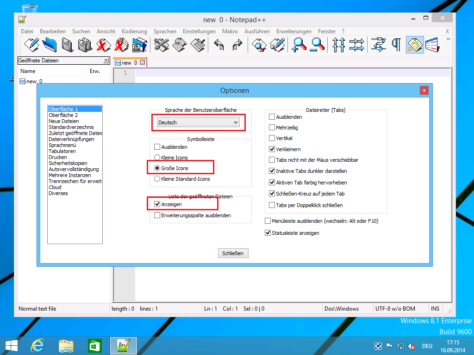Open the Bearbeiten menu
This screenshot has width=474, height=355.
pyautogui.click(x=53, y=31)
